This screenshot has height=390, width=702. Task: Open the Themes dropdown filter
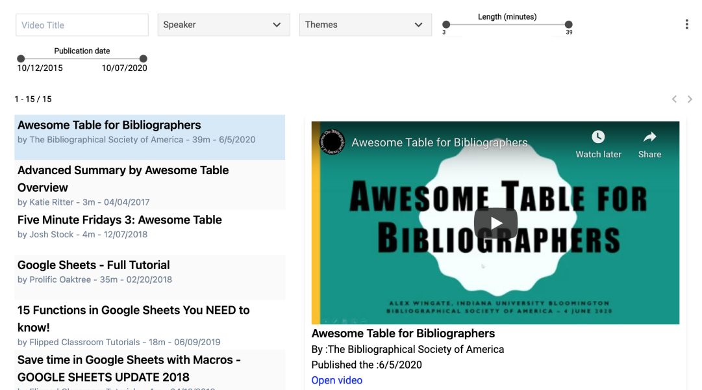[x=365, y=25]
